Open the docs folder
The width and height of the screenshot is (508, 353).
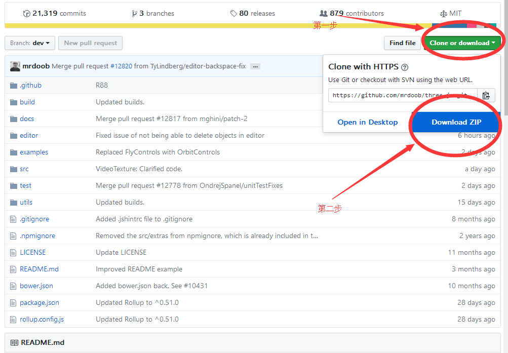tap(26, 119)
